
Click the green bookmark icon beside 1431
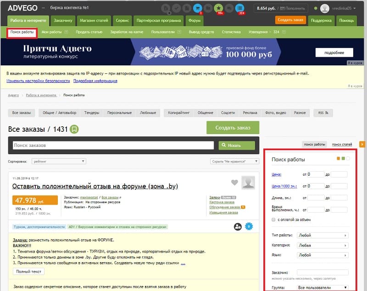75,129
